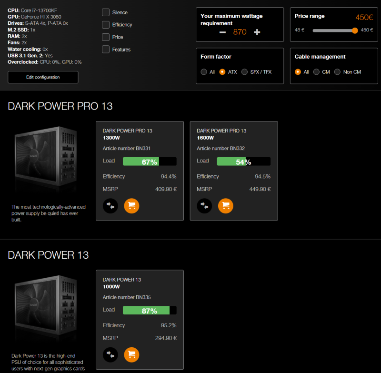Click the GPU GeForce RTX 3080 line
This screenshot has width=381, height=373.
(x=34, y=17)
